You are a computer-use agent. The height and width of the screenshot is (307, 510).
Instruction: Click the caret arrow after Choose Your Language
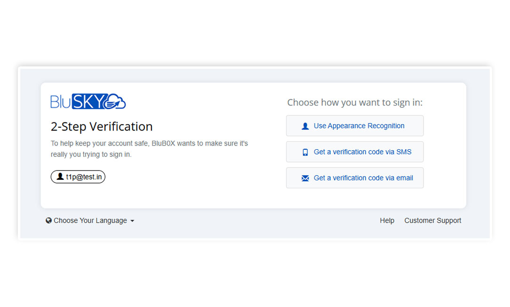[132, 221]
